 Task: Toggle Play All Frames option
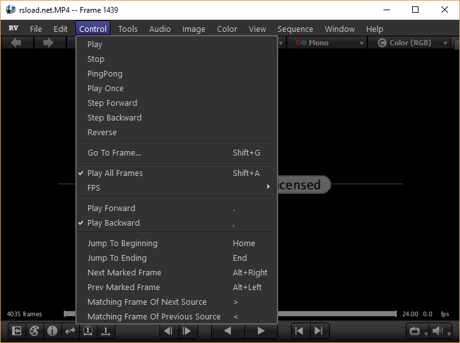(177, 173)
